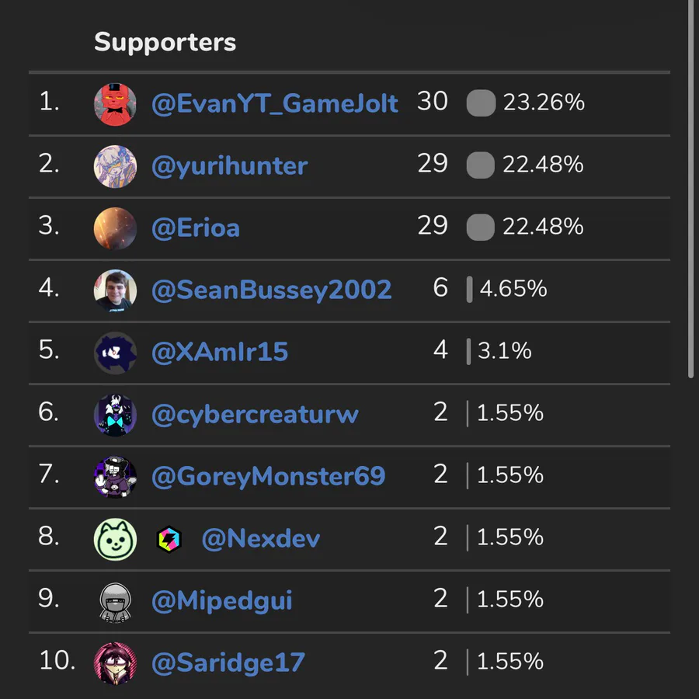Click Erioa's orange sky avatar

(115, 228)
